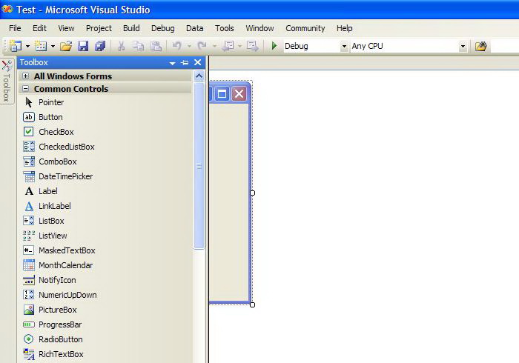The height and width of the screenshot is (363, 519).
Task: Open the Data menu
Action: (194, 28)
